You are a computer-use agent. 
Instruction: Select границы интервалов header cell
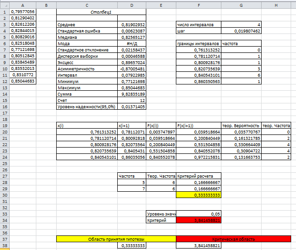pos(199,44)
